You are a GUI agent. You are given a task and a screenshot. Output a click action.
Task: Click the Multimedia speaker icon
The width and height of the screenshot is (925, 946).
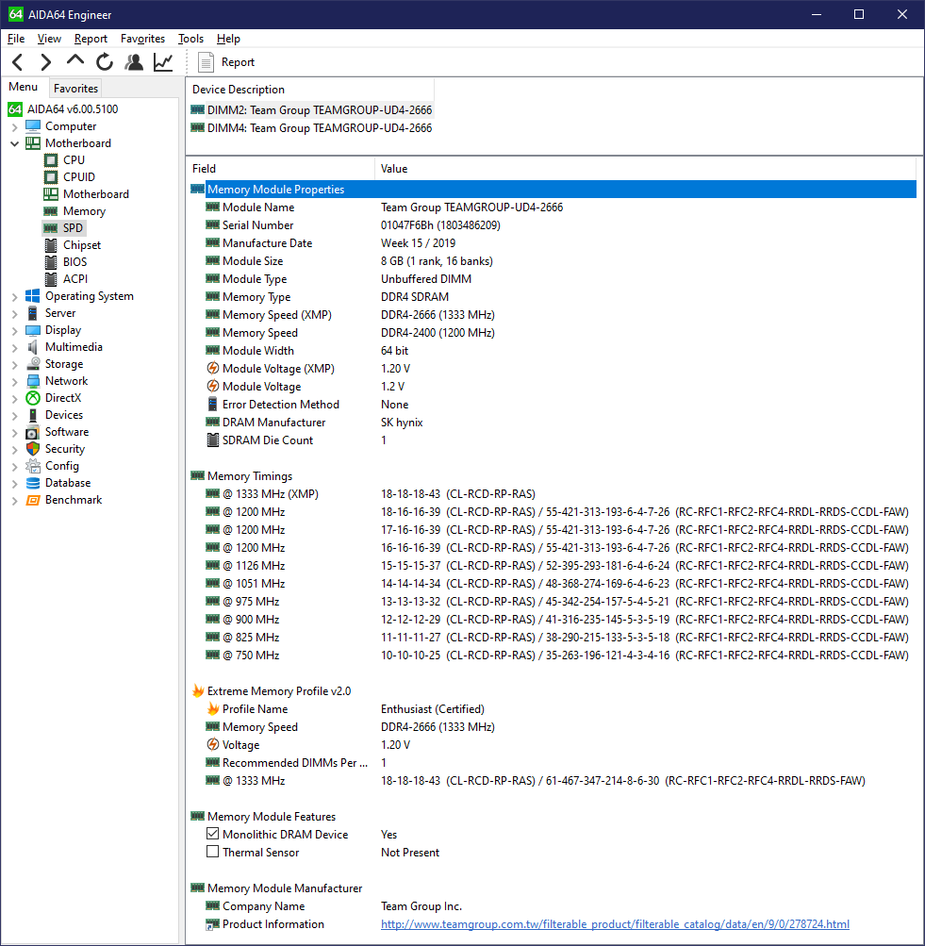pyautogui.click(x=33, y=347)
